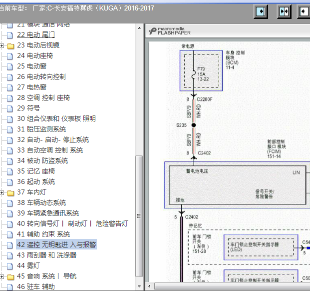Click the tree list scroll-down arrow
Image resolution: width=310 pixels, height=291 pixels.
(x=139, y=286)
